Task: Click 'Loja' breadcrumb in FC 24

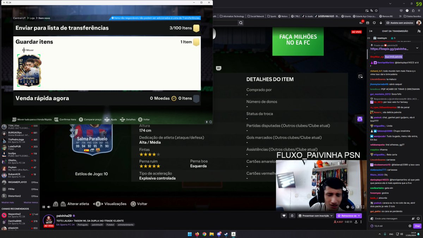Action: 32,18
